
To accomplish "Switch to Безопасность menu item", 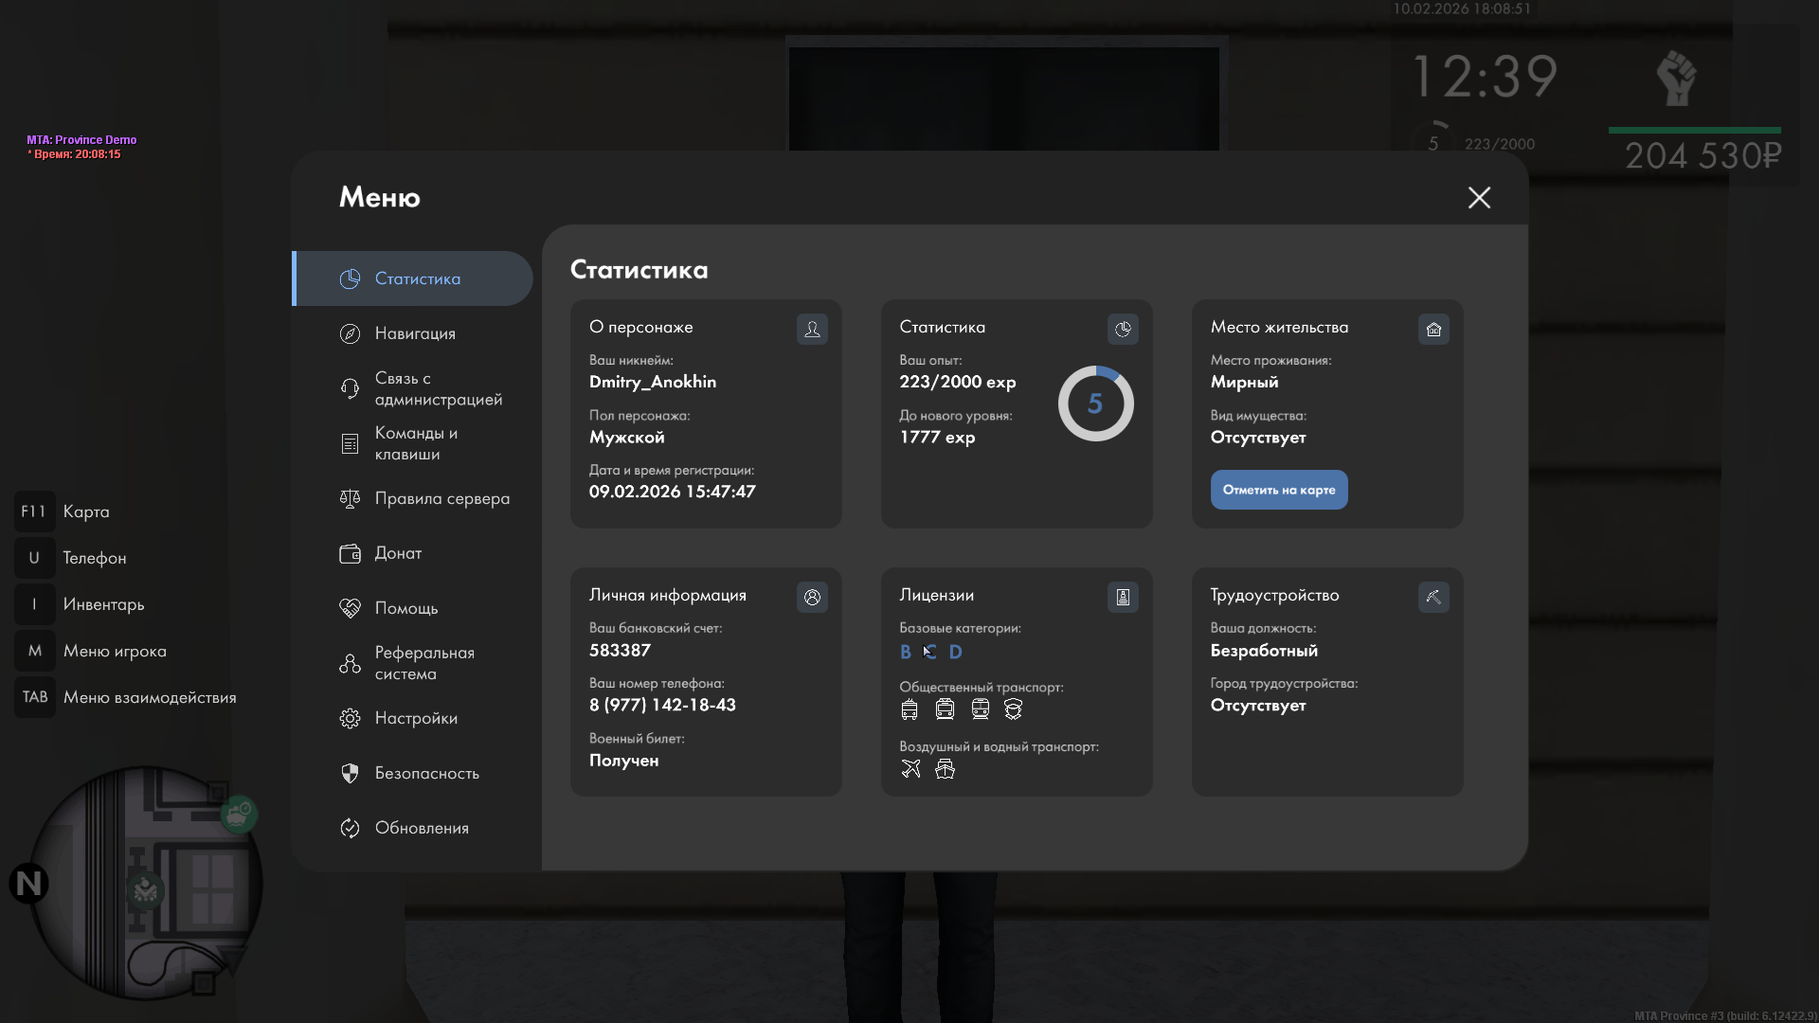I will (x=426, y=773).
